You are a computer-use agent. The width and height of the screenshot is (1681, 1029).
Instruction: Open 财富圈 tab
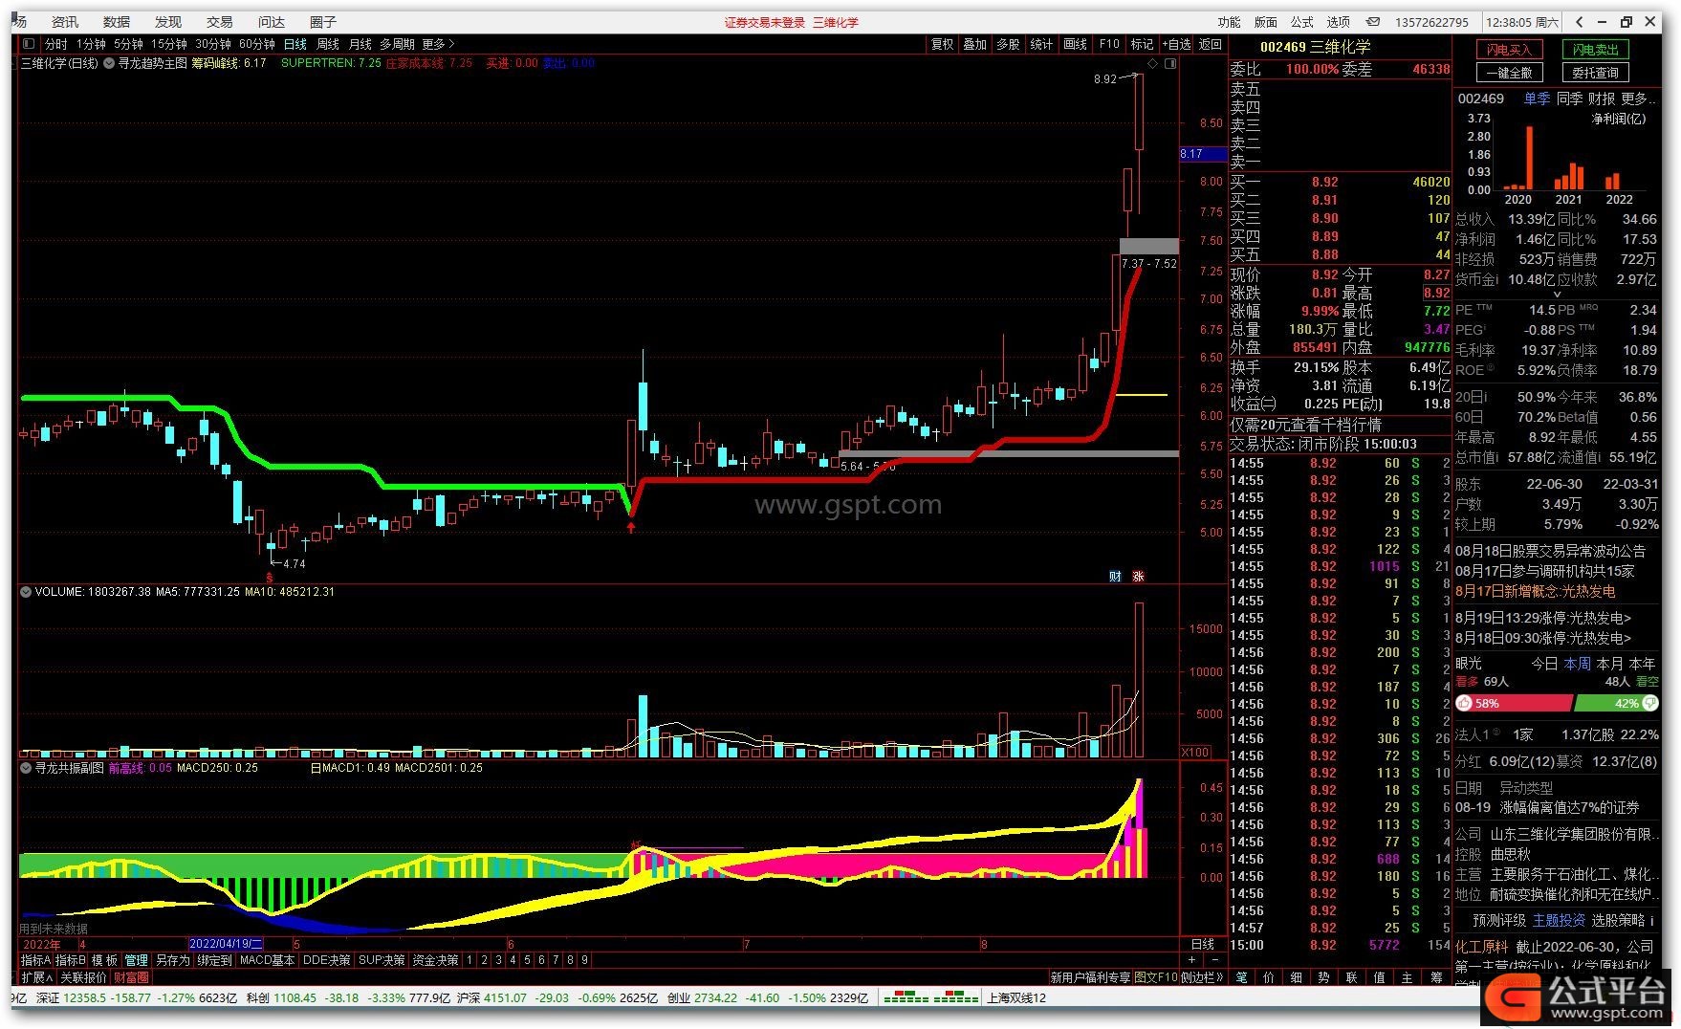131,977
